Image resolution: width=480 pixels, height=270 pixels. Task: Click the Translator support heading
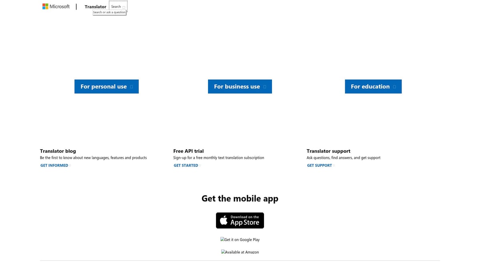click(x=328, y=151)
